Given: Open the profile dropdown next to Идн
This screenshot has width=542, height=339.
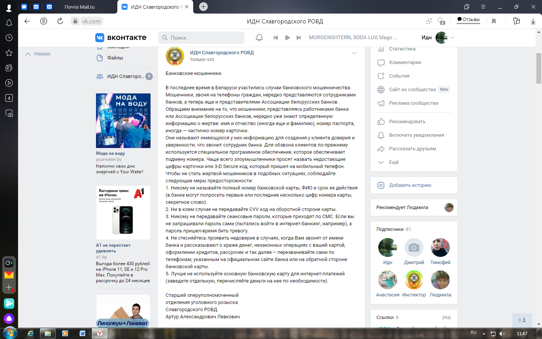Looking at the screenshot, I should (x=452, y=38).
